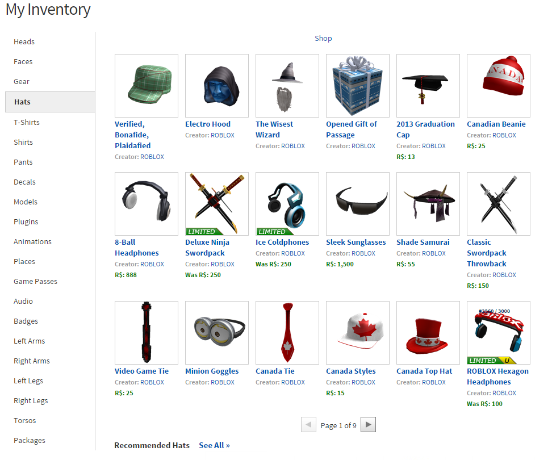The image size is (552, 460).
Task: Open the Shade Samurai name link
Action: [423, 242]
